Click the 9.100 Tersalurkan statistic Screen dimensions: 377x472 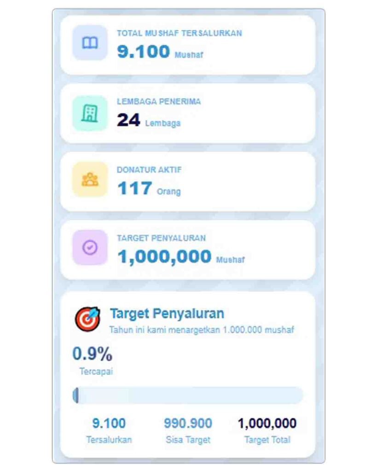[109, 424]
